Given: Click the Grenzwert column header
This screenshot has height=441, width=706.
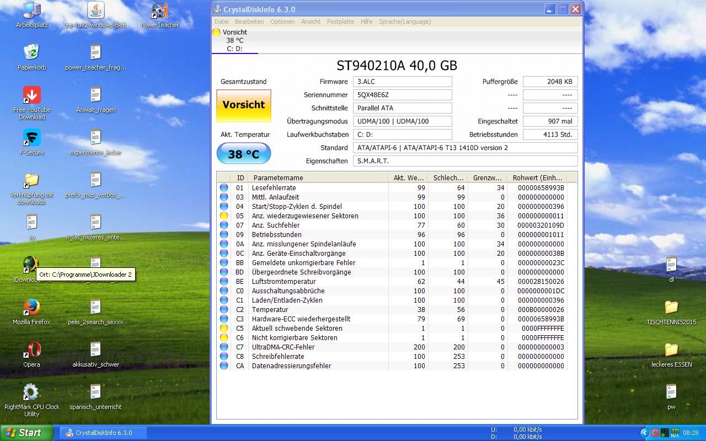Looking at the screenshot, I should [487, 178].
